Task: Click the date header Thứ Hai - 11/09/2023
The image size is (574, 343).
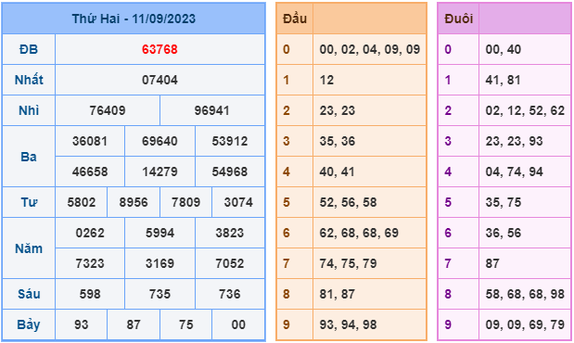Action: [134, 19]
